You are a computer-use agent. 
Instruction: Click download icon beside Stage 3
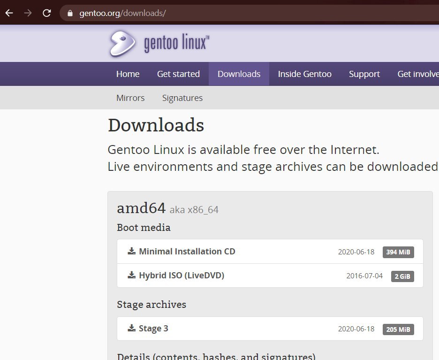132,328
